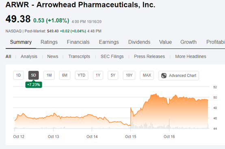Select the 1D chart range
The width and height of the screenshot is (225, 149).
(x=18, y=75)
